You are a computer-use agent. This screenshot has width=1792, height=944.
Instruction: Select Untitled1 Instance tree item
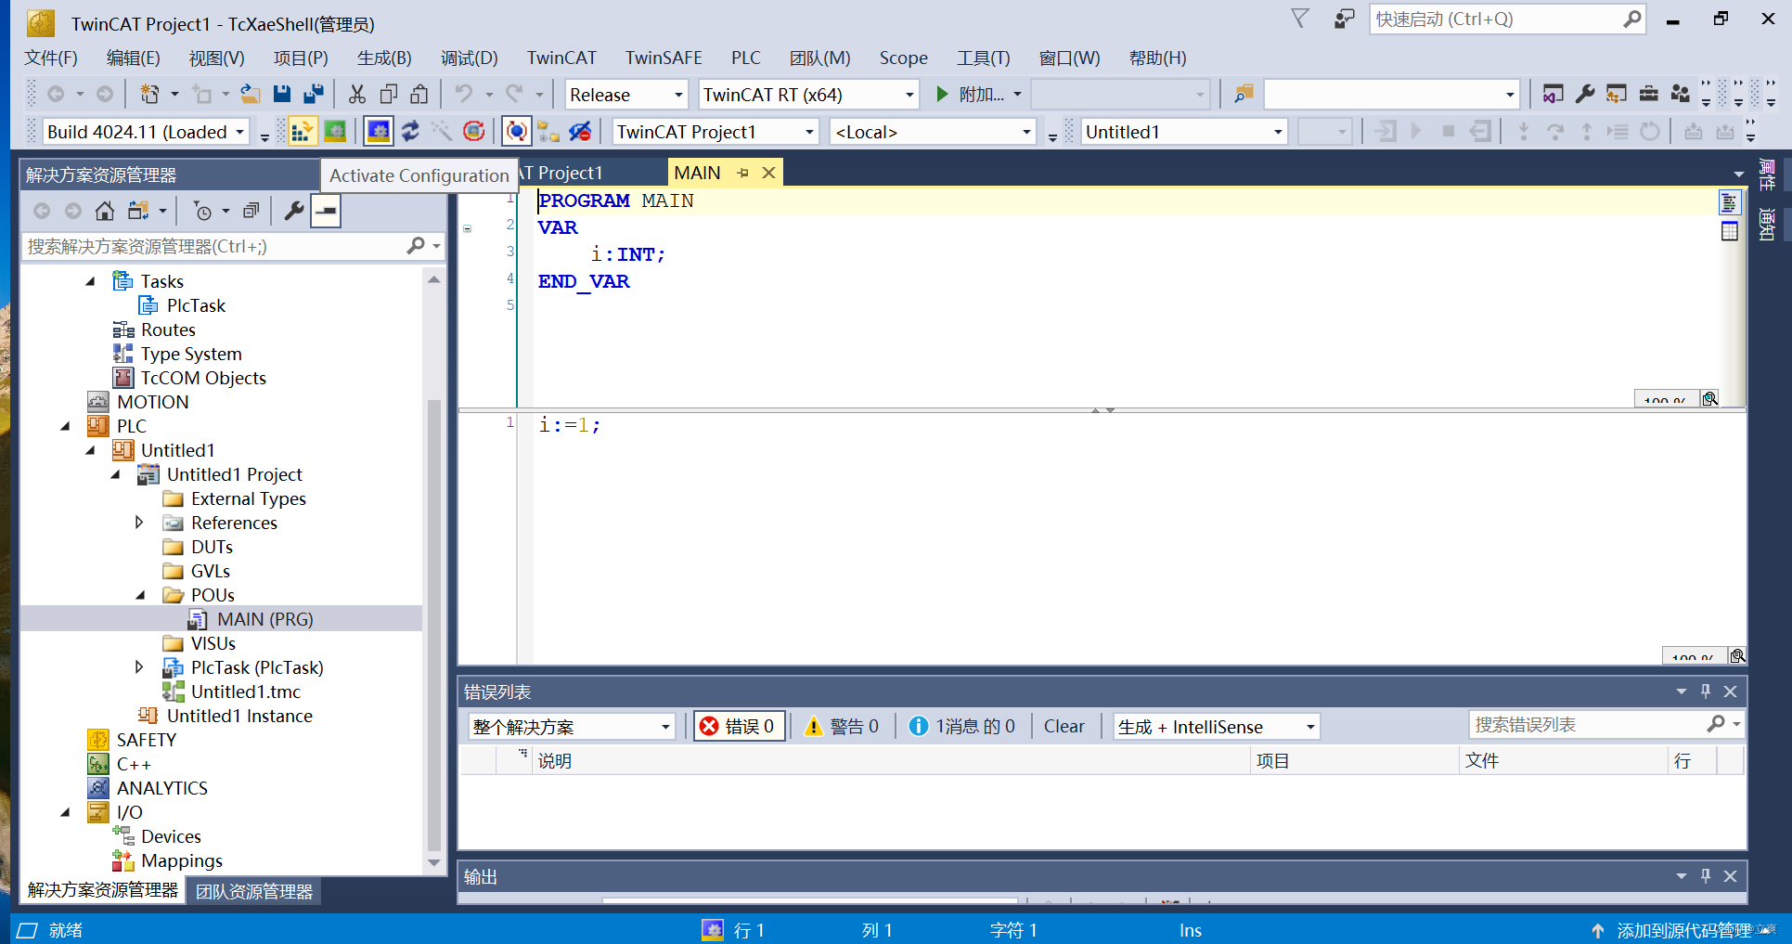(x=239, y=716)
